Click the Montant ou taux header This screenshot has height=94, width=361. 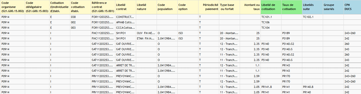tap(250, 7)
